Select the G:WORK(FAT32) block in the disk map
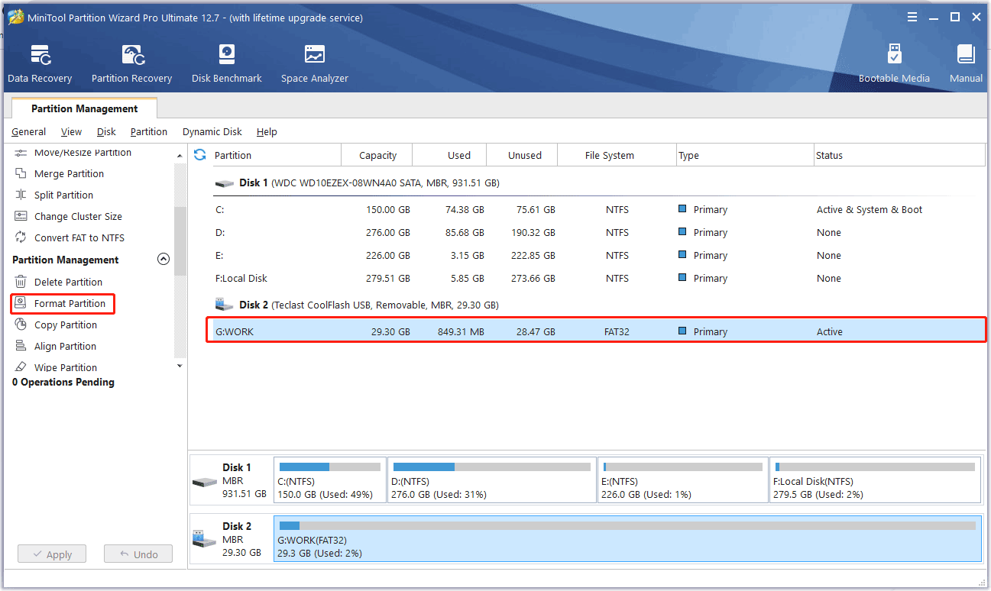The height and width of the screenshot is (591, 991). pos(627,539)
